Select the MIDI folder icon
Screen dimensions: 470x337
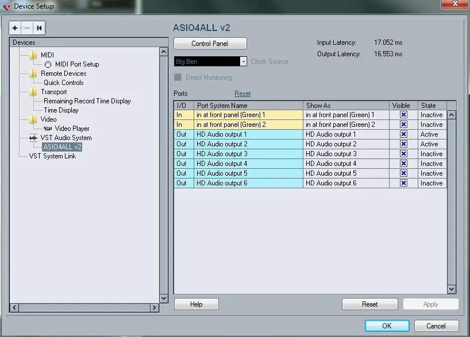click(x=33, y=55)
